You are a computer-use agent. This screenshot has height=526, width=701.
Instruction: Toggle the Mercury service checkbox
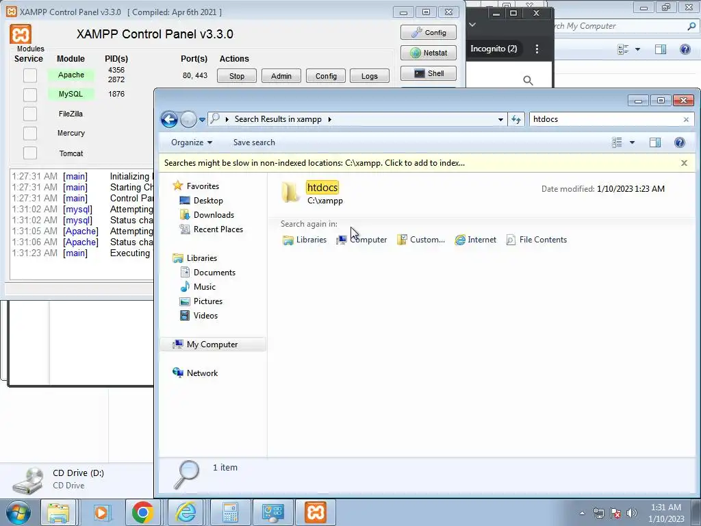[30, 134]
